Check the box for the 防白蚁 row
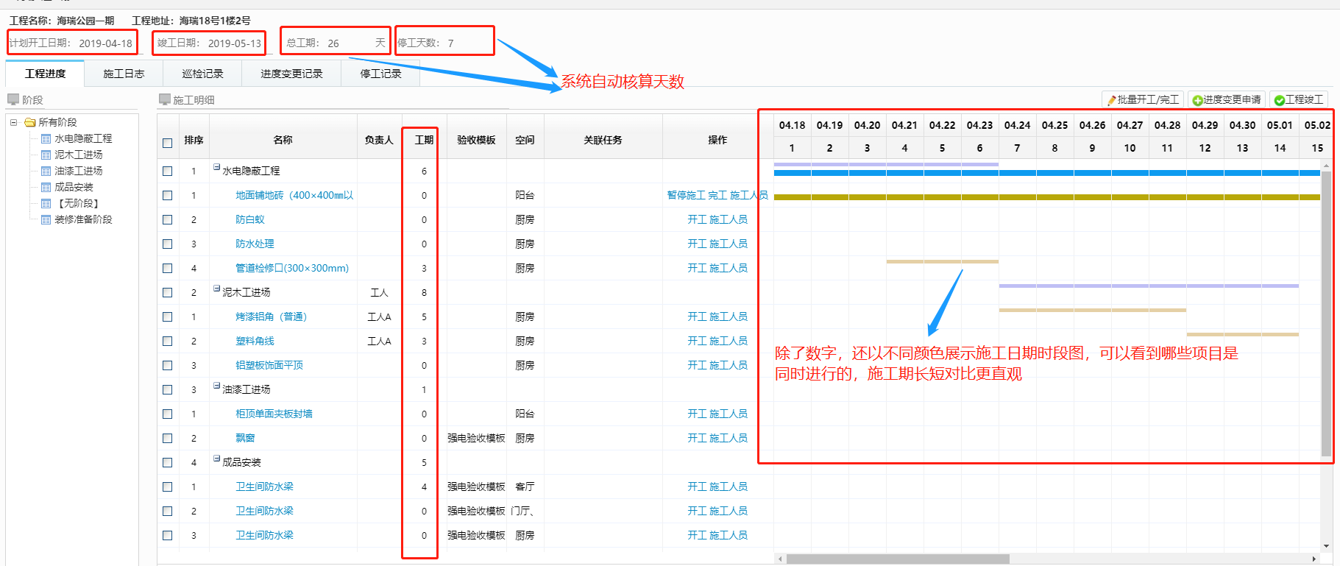1340x566 pixels. point(168,219)
